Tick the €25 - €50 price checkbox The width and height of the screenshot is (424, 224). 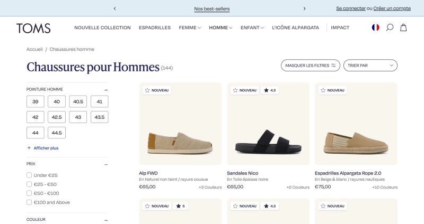29,184
